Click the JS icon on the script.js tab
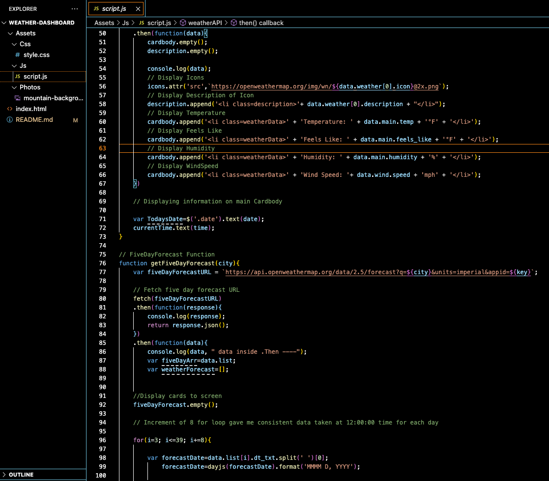This screenshot has height=481, width=549. click(x=96, y=9)
